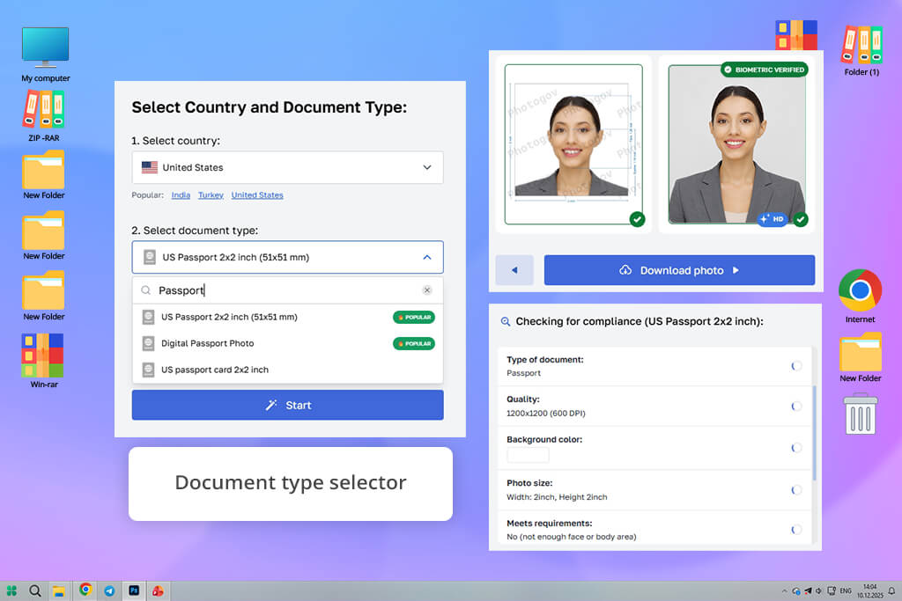This screenshot has width=902, height=601.
Task: Open the red app icon in taskbar
Action: tap(158, 590)
